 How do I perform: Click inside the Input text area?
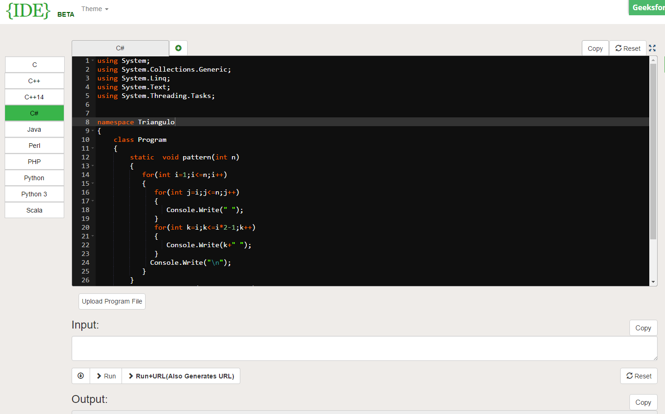click(364, 348)
